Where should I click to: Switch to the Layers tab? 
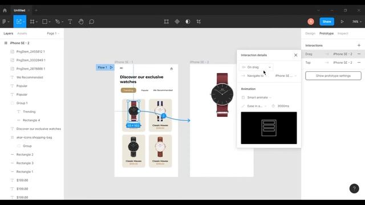(x=9, y=34)
